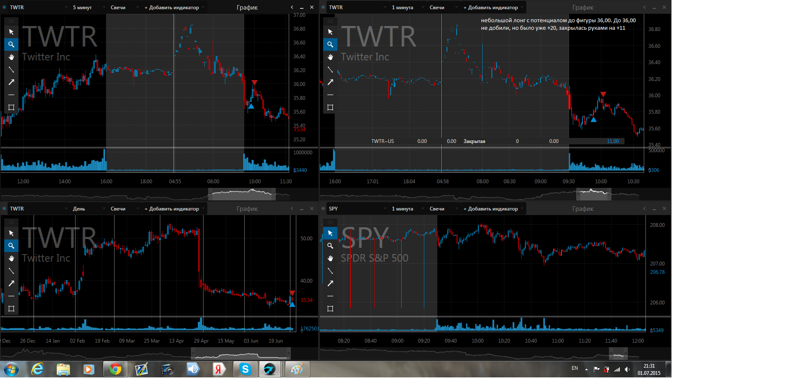Select line drawing tool in TWTR 1 минута chart

click(330, 70)
